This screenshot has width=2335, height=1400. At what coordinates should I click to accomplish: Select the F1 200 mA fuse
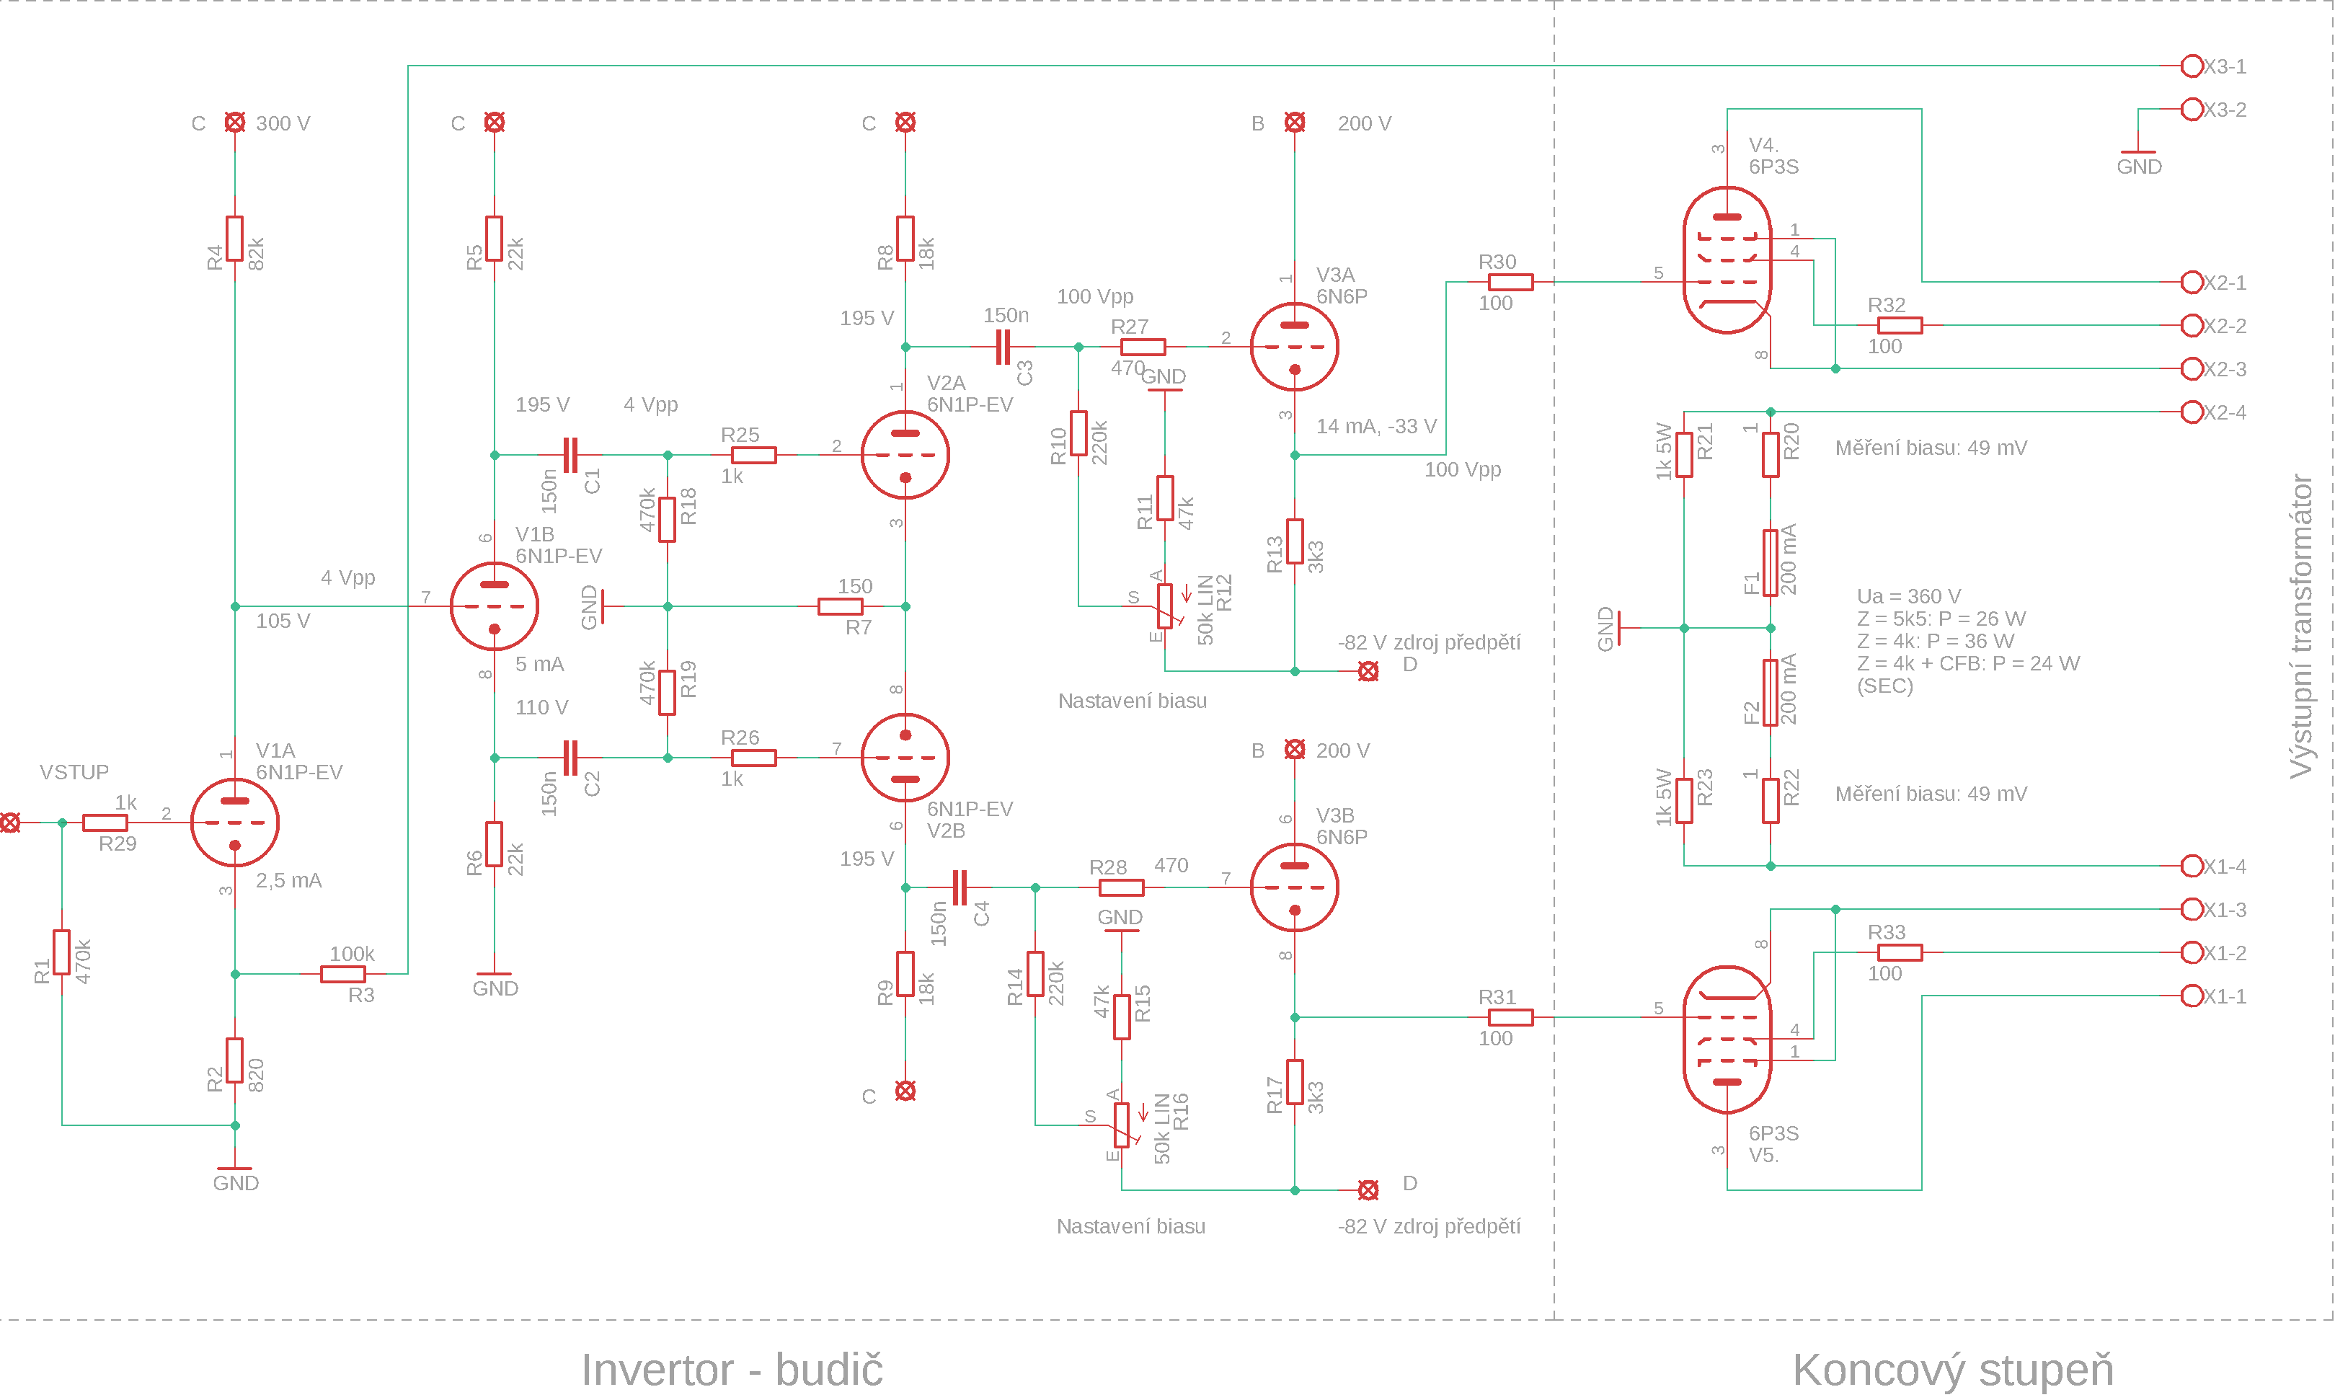[1770, 562]
